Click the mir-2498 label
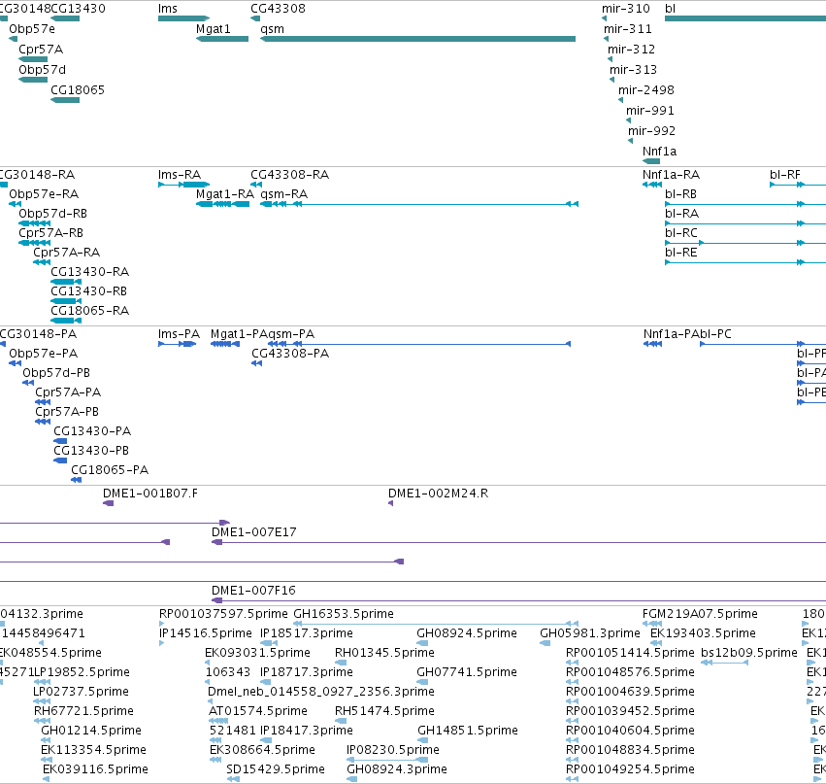This screenshot has width=826, height=784. [x=646, y=90]
